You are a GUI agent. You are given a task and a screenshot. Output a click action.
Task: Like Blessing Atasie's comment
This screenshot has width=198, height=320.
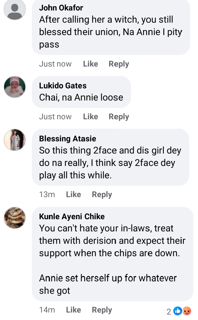point(73,194)
